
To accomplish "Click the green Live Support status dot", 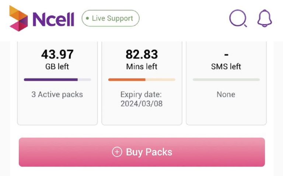I will coord(87,18).
